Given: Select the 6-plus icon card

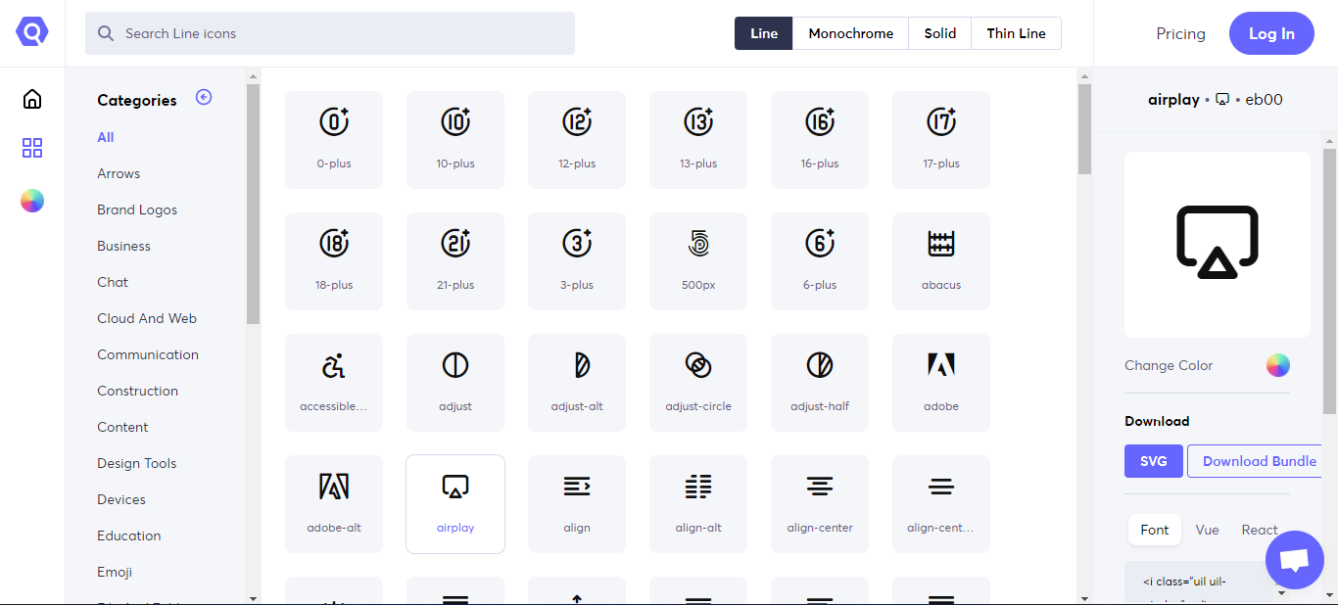Looking at the screenshot, I should click(x=820, y=261).
